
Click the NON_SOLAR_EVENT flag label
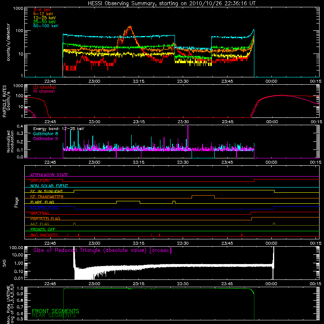coord(49,186)
